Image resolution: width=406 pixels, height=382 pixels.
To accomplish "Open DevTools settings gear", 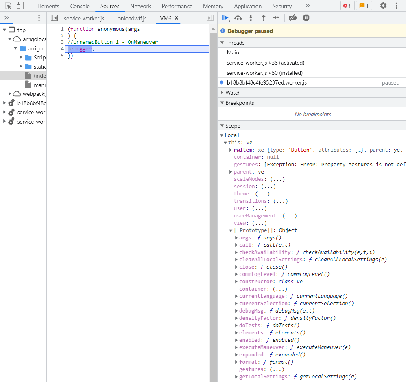I will pos(383,6).
